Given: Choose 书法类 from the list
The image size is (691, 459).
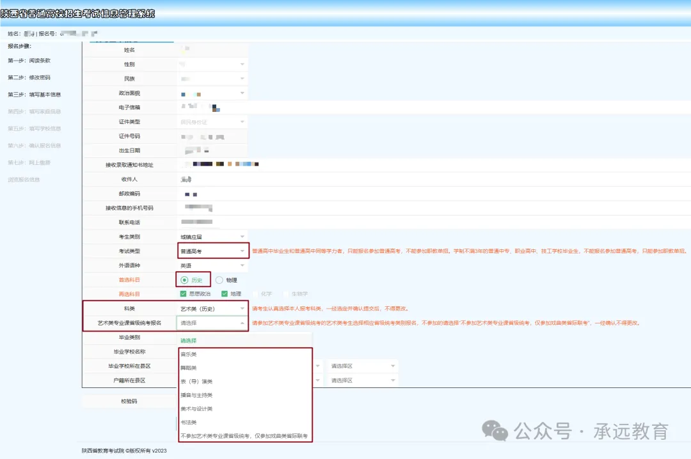Looking at the screenshot, I should pyautogui.click(x=246, y=423).
